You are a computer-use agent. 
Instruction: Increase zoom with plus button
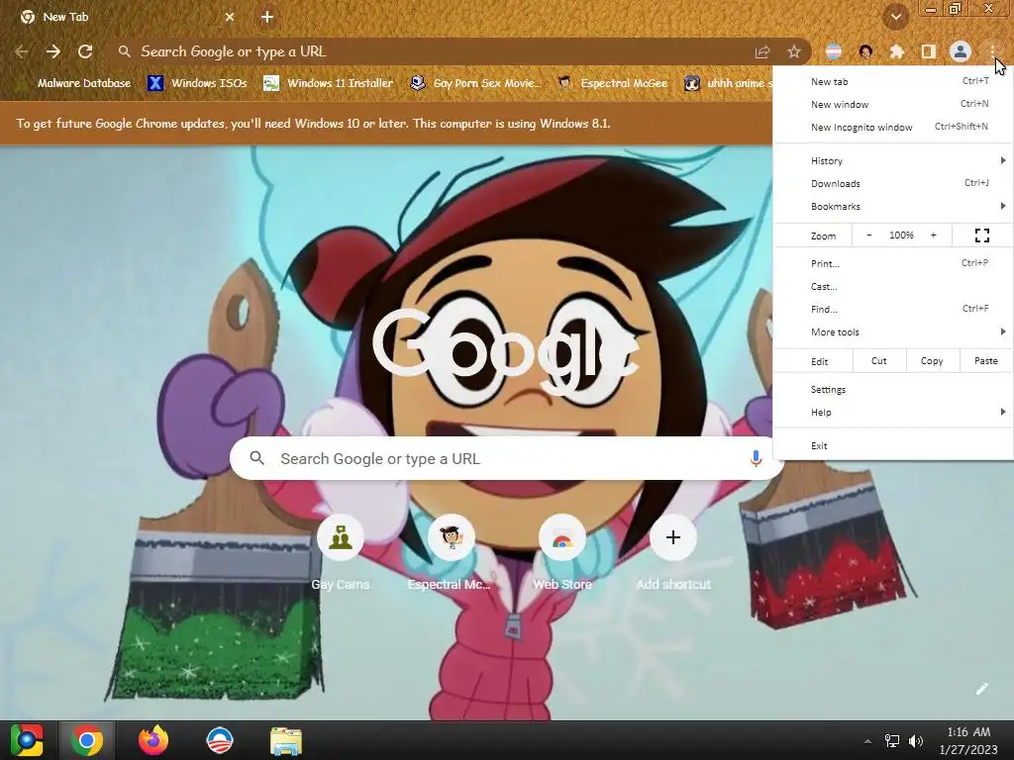coord(933,236)
